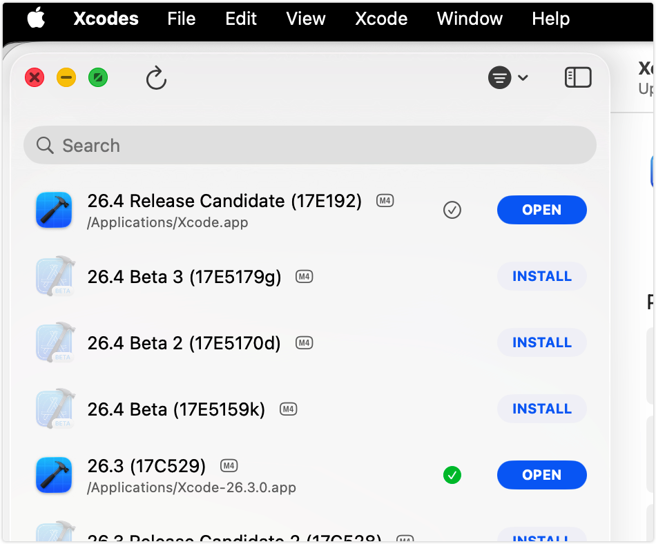
Task: Click the M4 badge beside 26.4 Beta 3
Action: (x=304, y=277)
